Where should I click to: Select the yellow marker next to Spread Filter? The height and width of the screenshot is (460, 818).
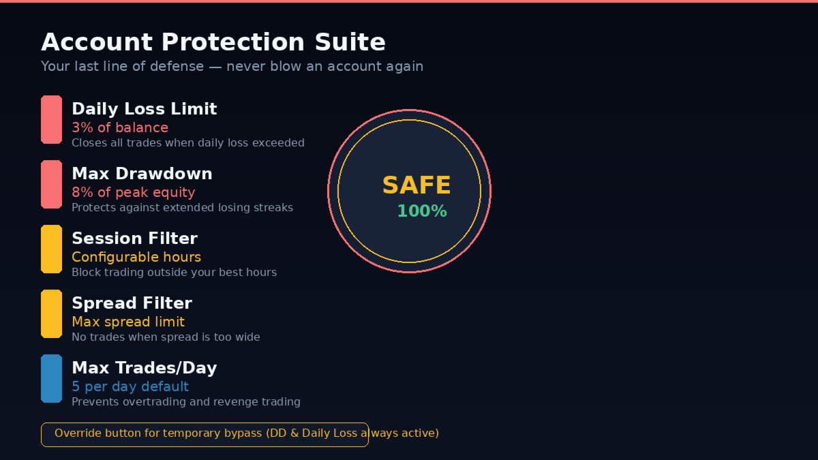(x=51, y=313)
